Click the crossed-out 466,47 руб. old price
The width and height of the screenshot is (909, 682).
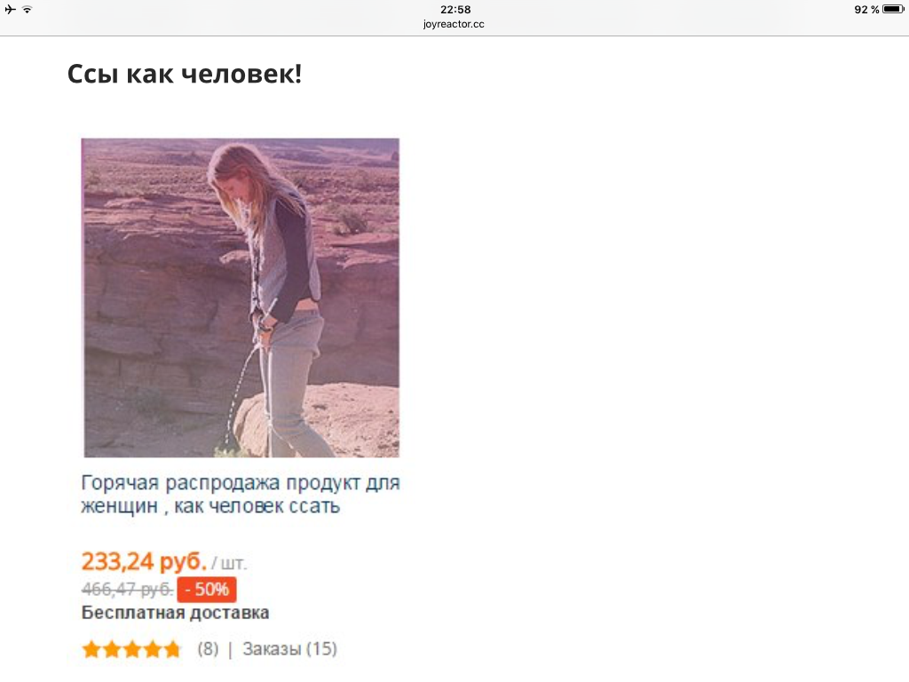tap(127, 590)
